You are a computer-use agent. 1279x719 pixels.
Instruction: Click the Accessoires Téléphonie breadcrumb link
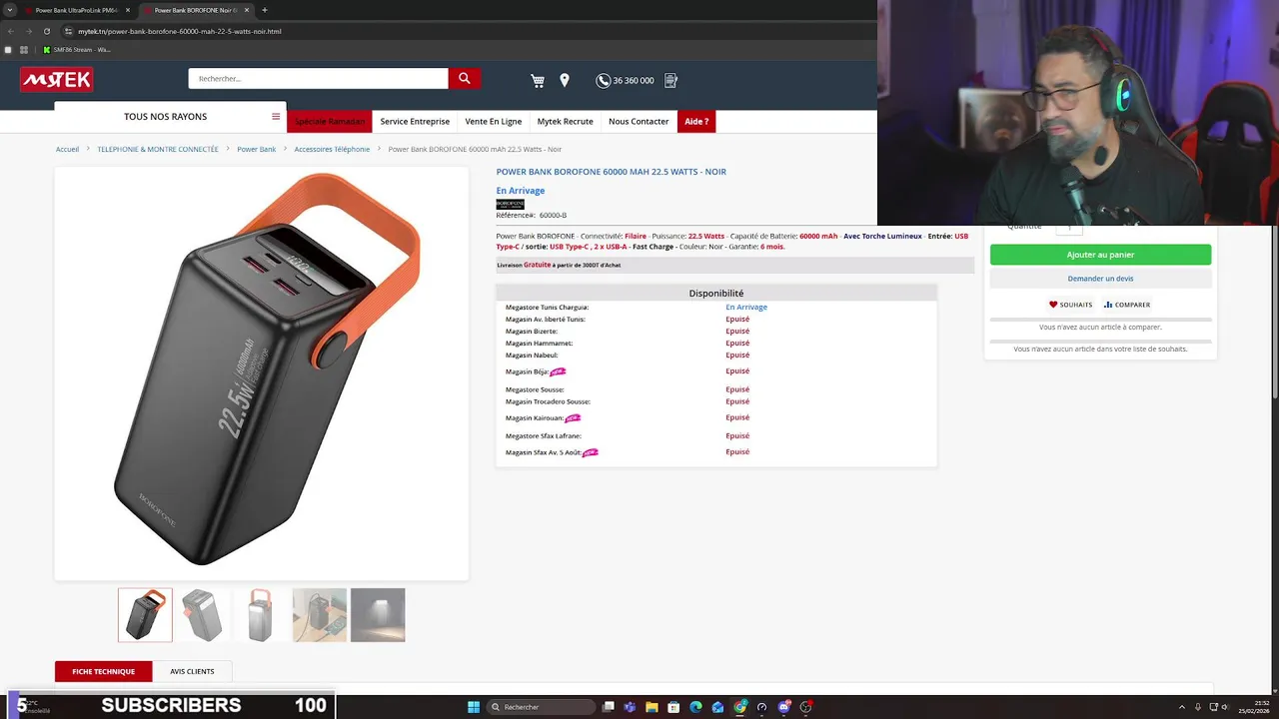(x=332, y=149)
